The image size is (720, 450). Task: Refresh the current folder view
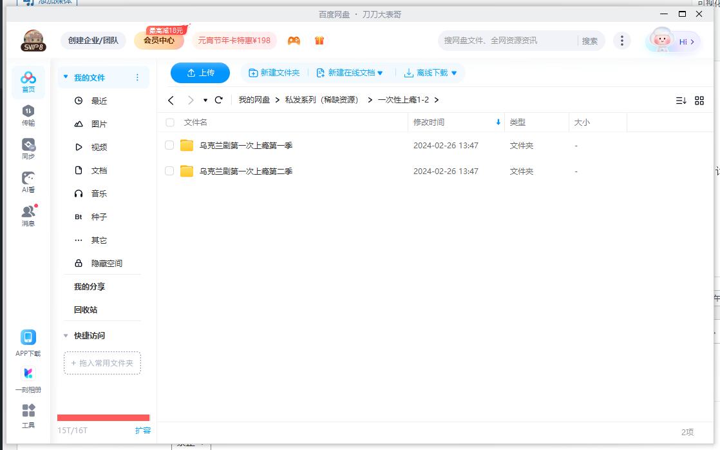coord(218,100)
